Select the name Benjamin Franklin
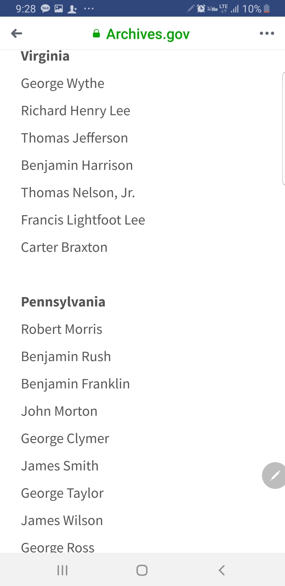 tap(75, 384)
